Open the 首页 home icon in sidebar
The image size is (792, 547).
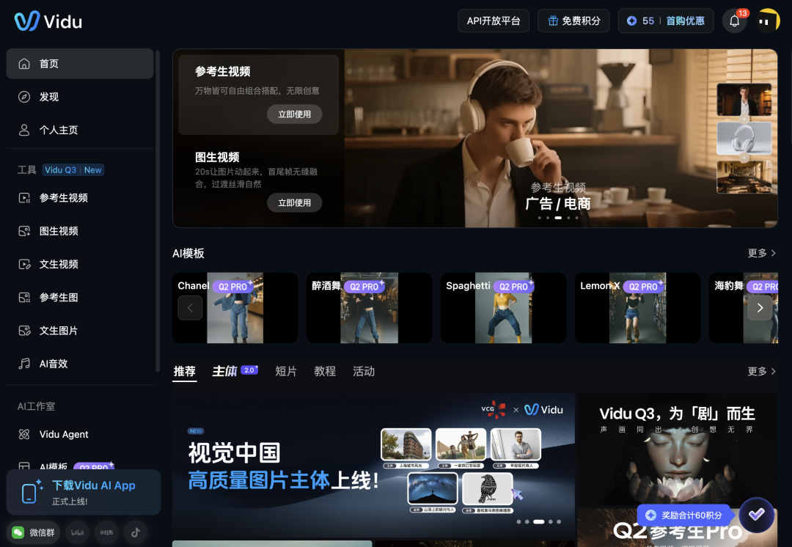coord(24,64)
